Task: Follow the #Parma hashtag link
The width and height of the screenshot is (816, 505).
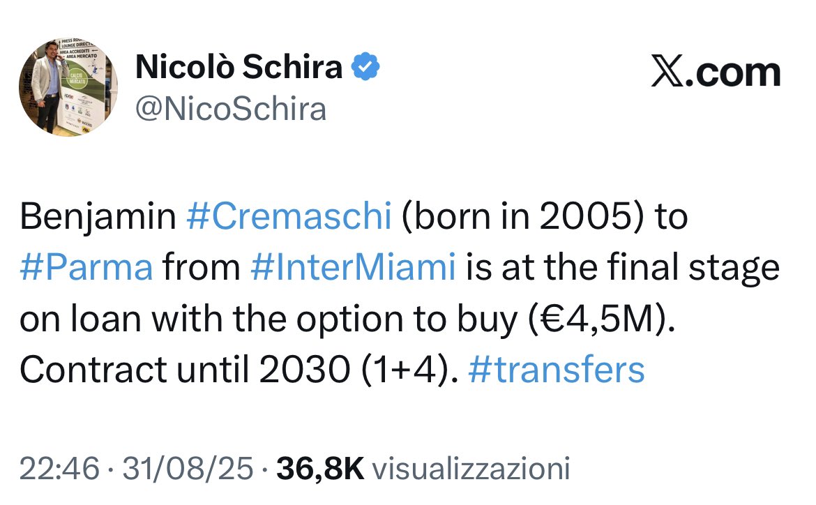Action: (x=86, y=269)
